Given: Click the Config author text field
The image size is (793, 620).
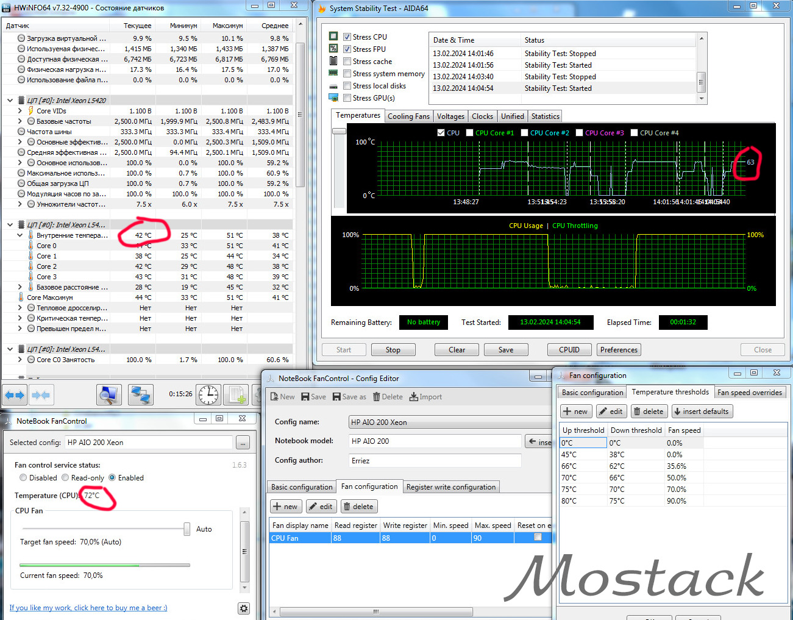Looking at the screenshot, I should [x=435, y=460].
